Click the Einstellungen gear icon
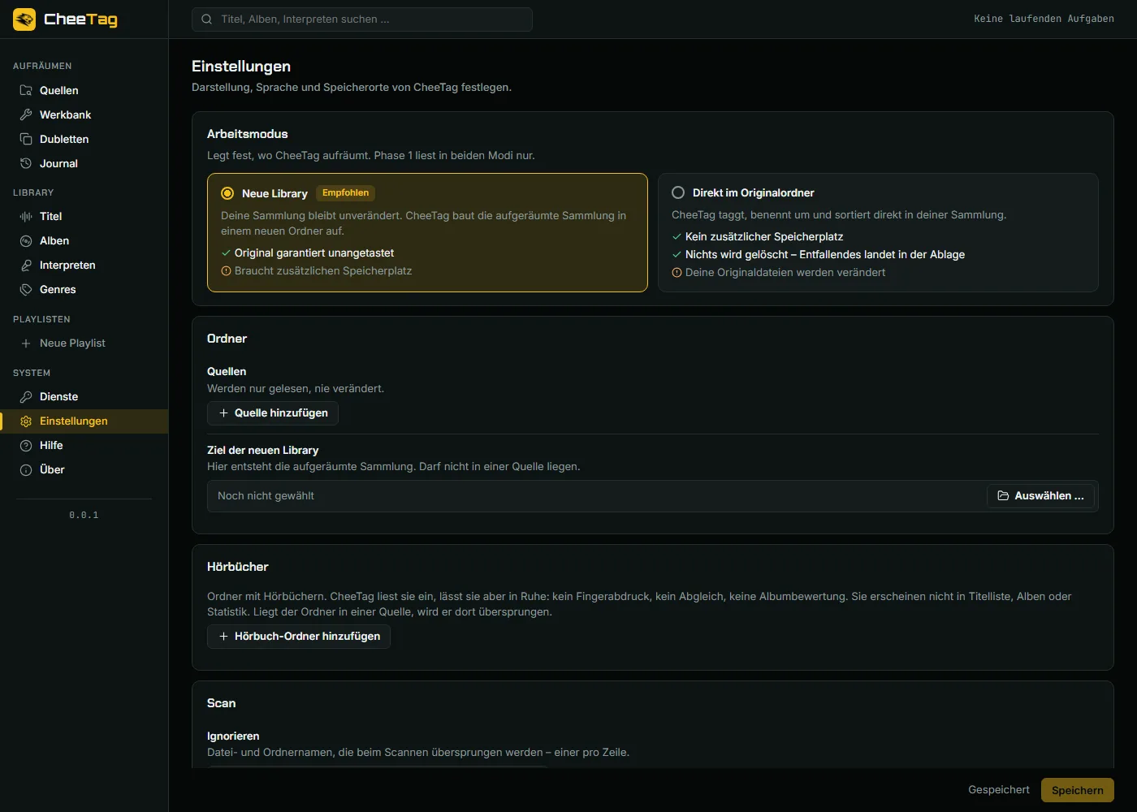This screenshot has height=812, width=1137. click(x=26, y=421)
